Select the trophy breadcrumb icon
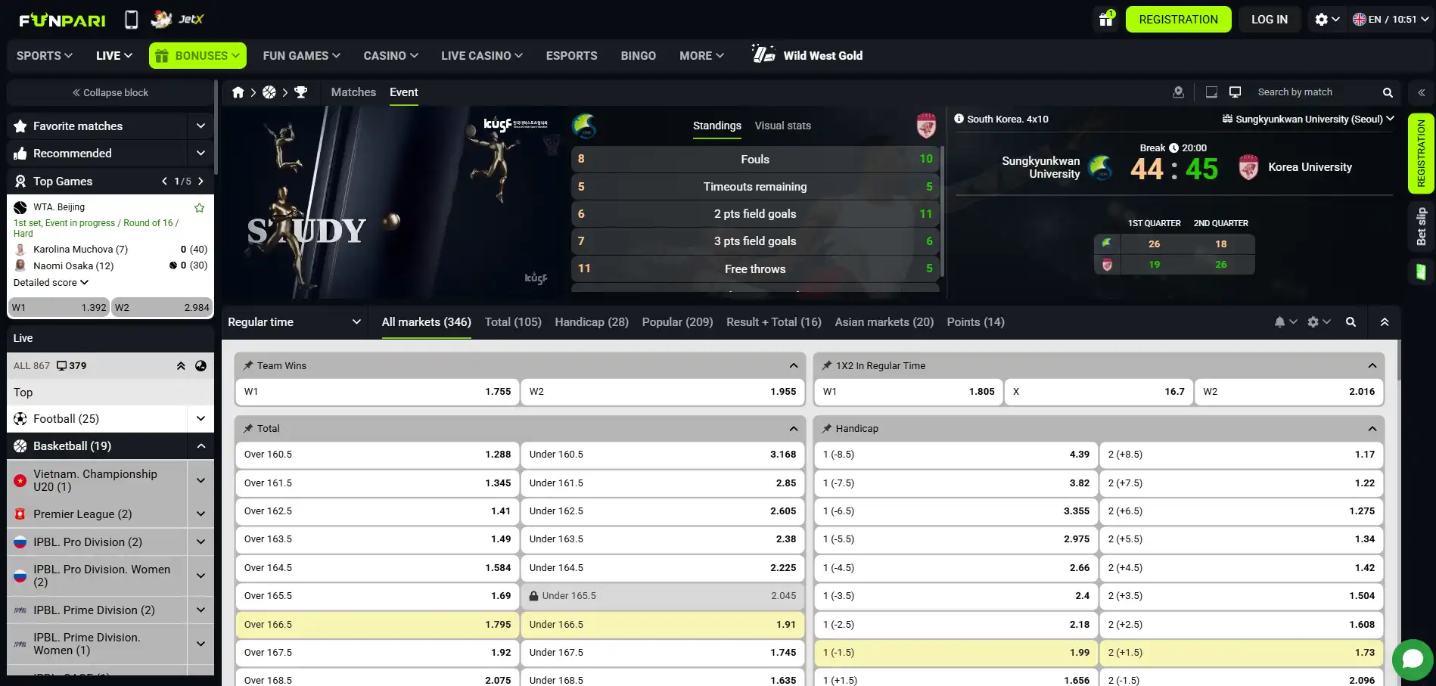 click(301, 92)
